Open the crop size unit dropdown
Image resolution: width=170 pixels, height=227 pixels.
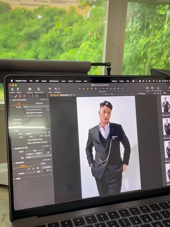click(47, 136)
